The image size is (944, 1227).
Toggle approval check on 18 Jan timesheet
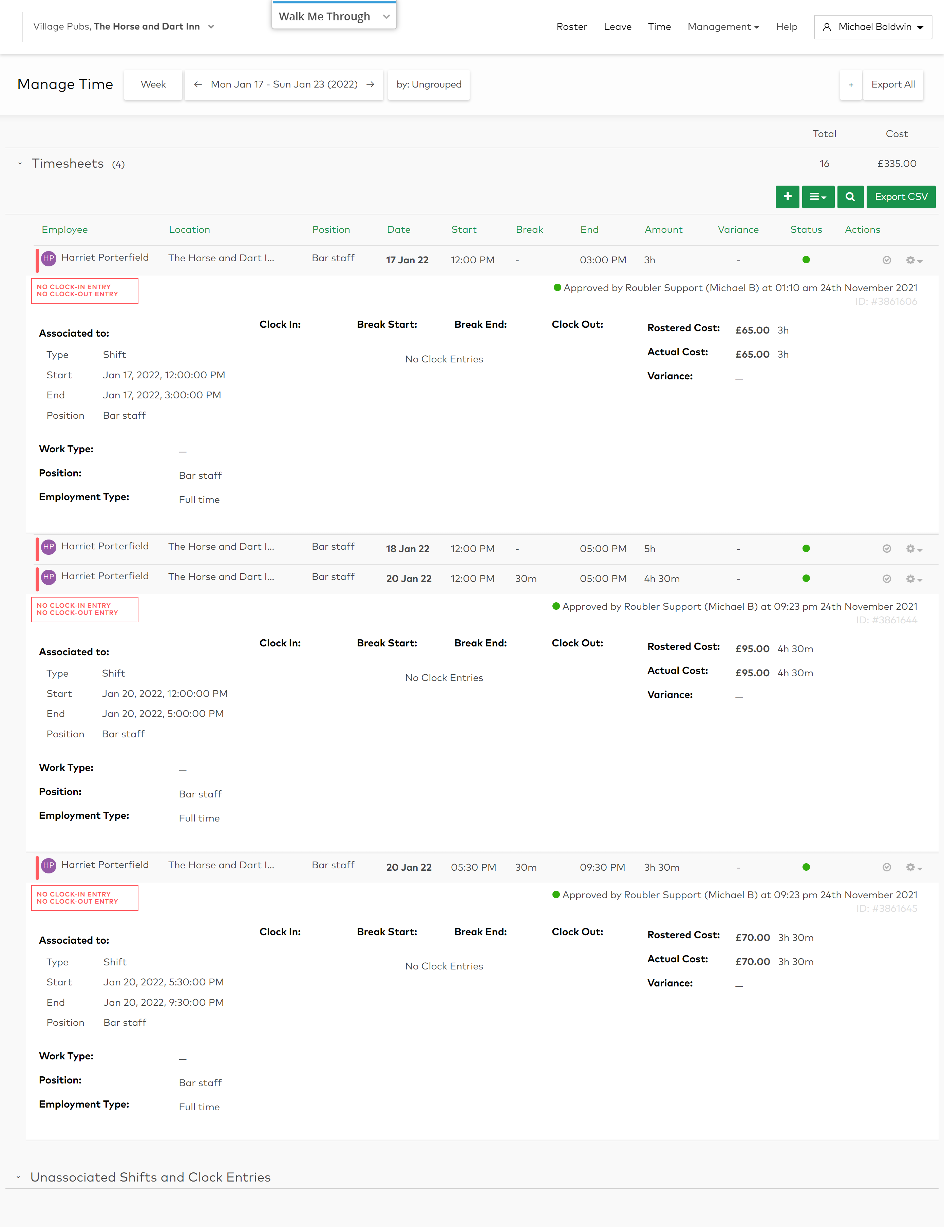[887, 549]
